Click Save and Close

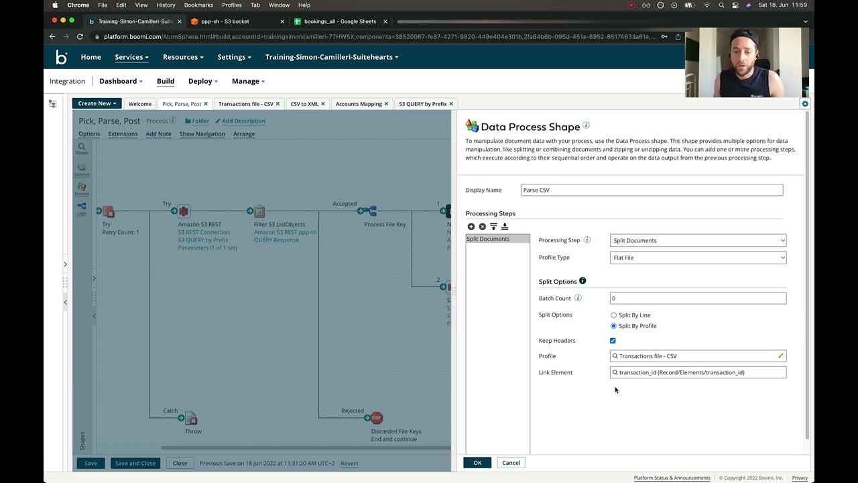pyautogui.click(x=135, y=463)
